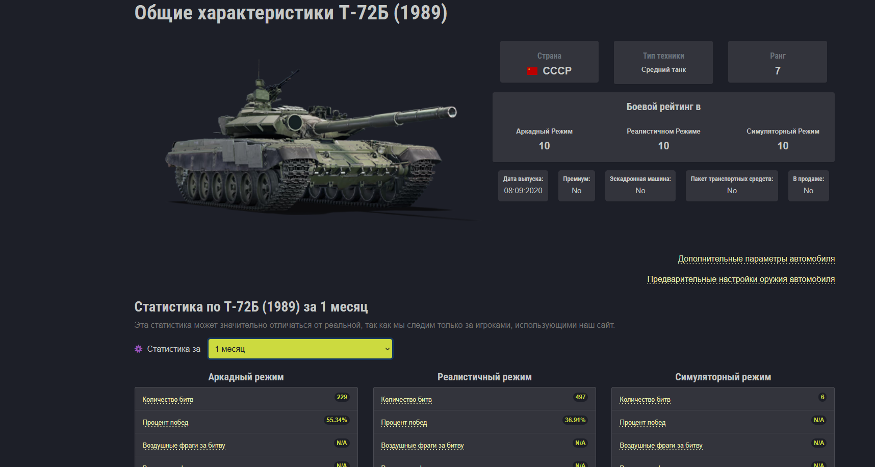Click the Количество битв label under Симуляторный режим
The image size is (875, 467).
pos(645,399)
